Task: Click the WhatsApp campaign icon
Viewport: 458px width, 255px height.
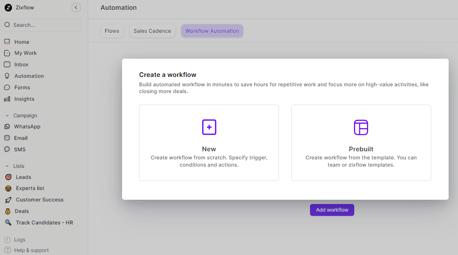Action: [x=7, y=127]
